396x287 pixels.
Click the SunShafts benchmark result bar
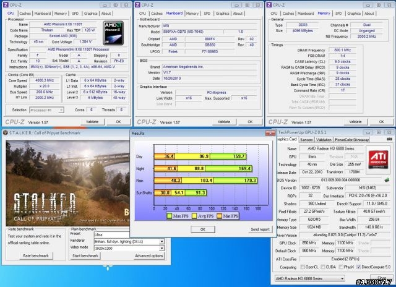pyautogui.click(x=180, y=193)
